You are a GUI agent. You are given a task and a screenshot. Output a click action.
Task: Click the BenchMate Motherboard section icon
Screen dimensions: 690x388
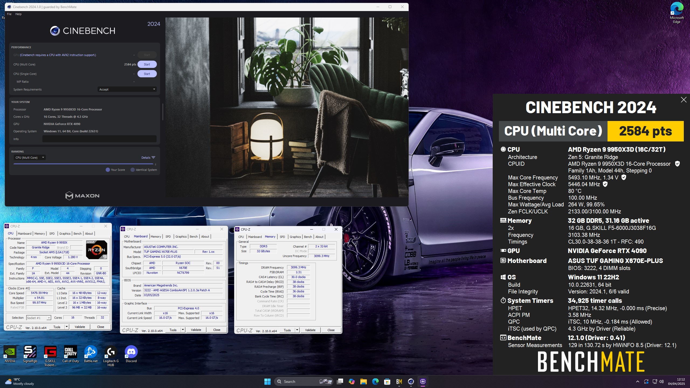click(503, 261)
